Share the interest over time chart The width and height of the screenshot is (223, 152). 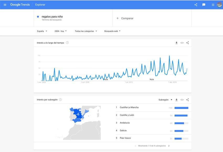pyautogui.click(x=187, y=43)
